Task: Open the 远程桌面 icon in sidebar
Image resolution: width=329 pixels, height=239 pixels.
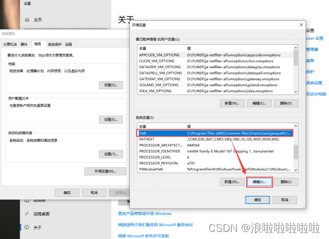Action: tap(27, 214)
